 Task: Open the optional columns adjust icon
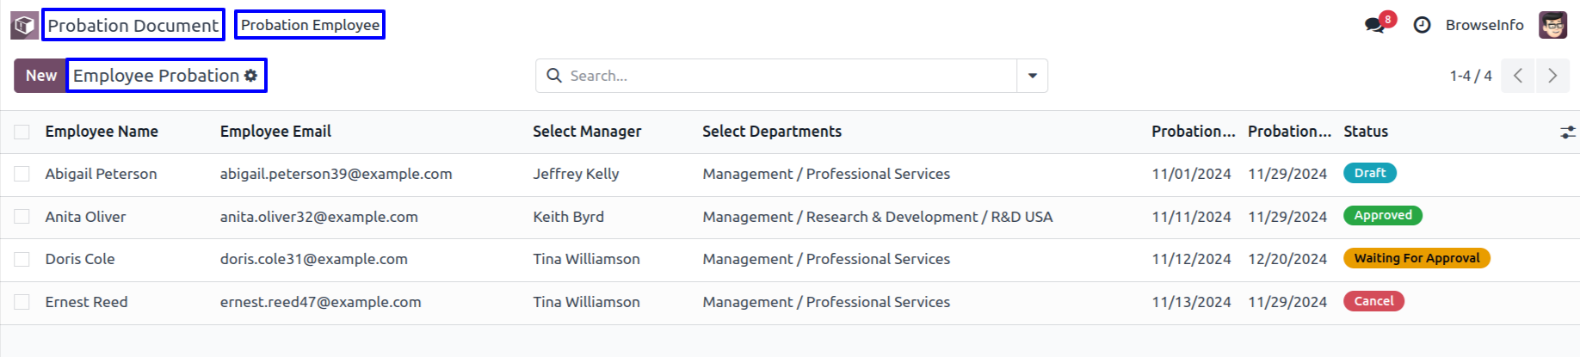[x=1567, y=132]
